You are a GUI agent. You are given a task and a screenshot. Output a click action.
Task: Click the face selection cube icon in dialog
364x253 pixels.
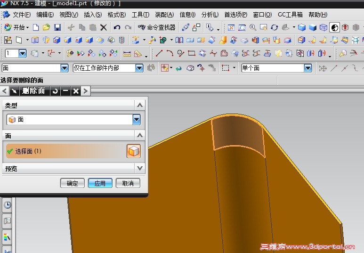coord(133,151)
